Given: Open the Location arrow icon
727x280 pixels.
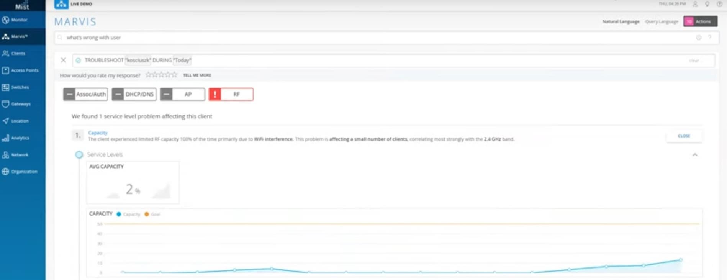Looking at the screenshot, I should click(6, 121).
